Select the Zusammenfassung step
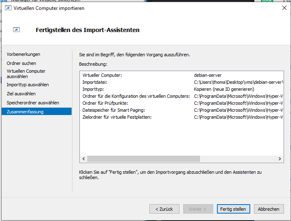The width and height of the screenshot is (291, 221). 37,111
